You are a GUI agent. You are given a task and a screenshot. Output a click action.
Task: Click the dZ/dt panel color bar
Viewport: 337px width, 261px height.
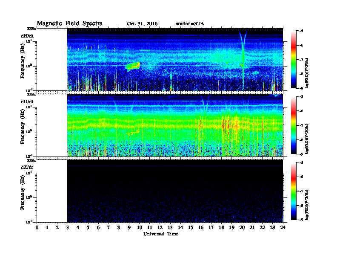[x=294, y=191]
